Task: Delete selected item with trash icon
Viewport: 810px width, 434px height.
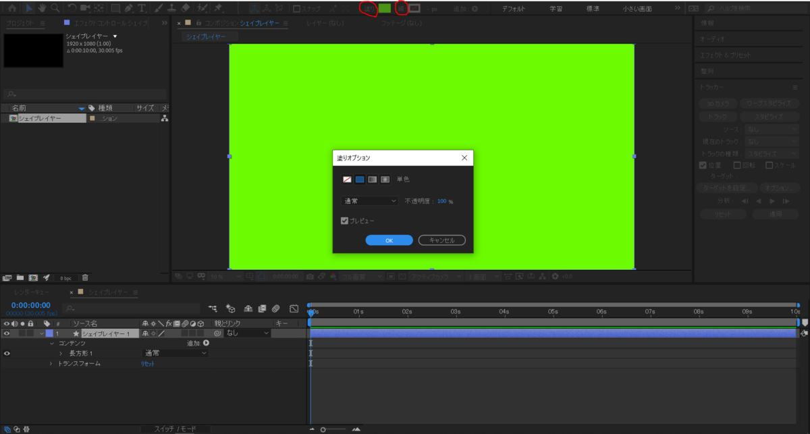Action: click(x=85, y=277)
